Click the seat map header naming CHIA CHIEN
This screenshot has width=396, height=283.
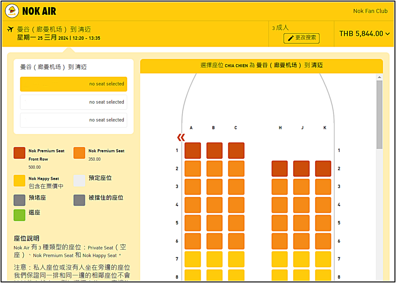click(262, 65)
